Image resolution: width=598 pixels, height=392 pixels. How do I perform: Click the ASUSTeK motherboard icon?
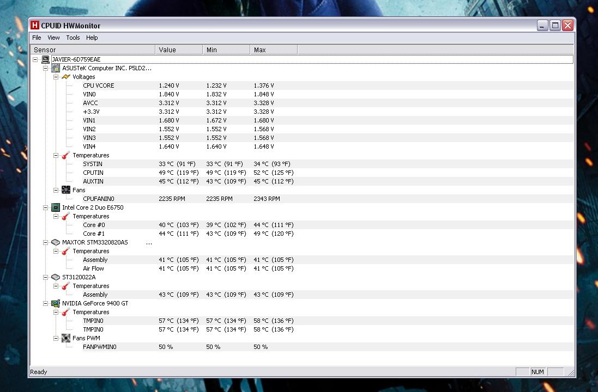click(x=55, y=68)
